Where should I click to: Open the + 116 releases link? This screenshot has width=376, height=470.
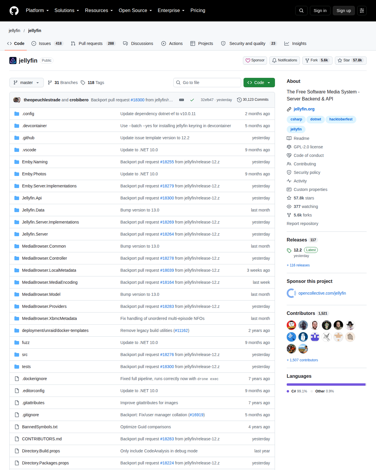coord(298,265)
